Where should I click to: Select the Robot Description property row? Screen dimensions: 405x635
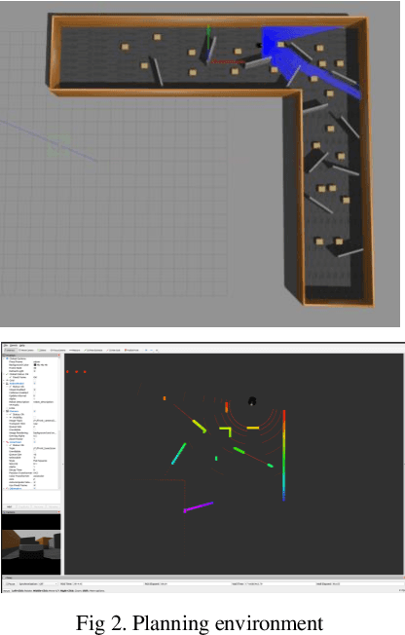[x=31, y=402]
